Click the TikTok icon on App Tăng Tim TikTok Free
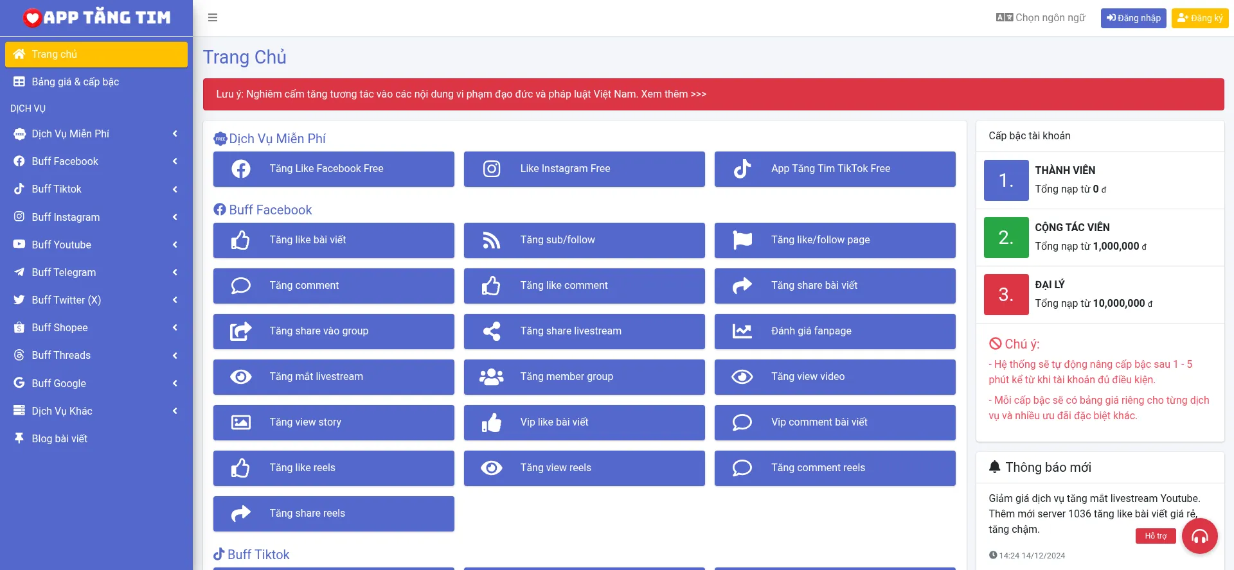The image size is (1234, 570). pyautogui.click(x=742, y=169)
